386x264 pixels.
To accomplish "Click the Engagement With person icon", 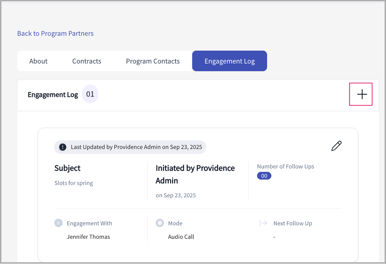I will point(59,223).
